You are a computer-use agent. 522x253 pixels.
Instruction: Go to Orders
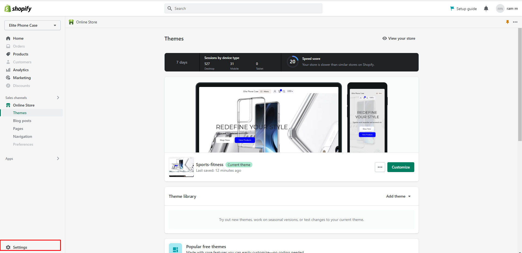pyautogui.click(x=19, y=46)
